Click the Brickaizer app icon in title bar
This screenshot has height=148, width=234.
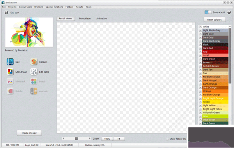[3, 3]
